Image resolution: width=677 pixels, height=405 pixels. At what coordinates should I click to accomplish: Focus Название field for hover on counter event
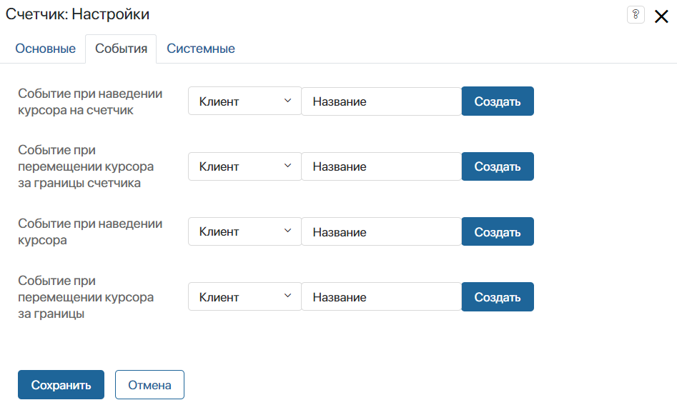click(x=381, y=101)
